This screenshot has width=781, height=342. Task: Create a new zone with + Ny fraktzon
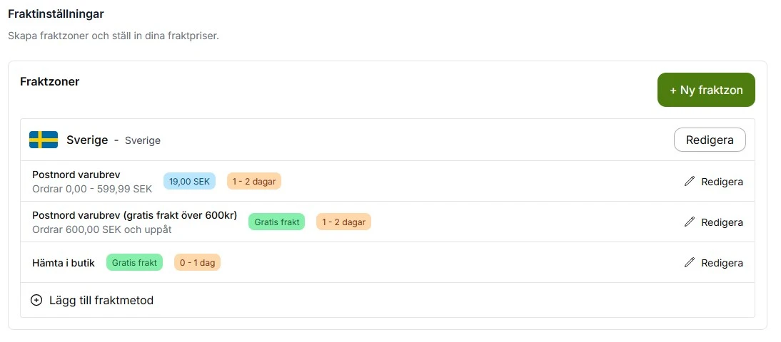(x=706, y=90)
